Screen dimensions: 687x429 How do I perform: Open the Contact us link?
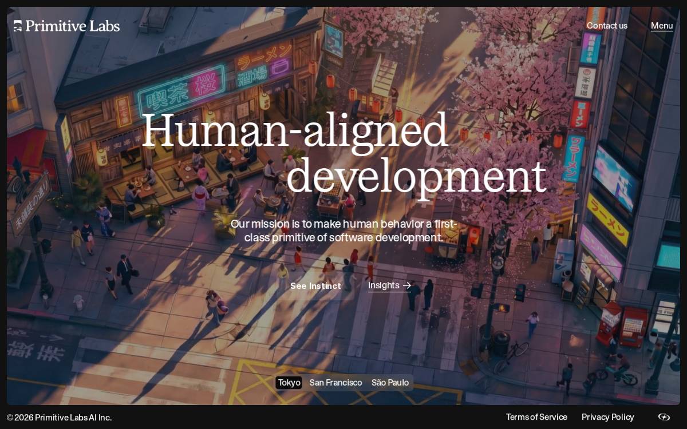pos(607,26)
